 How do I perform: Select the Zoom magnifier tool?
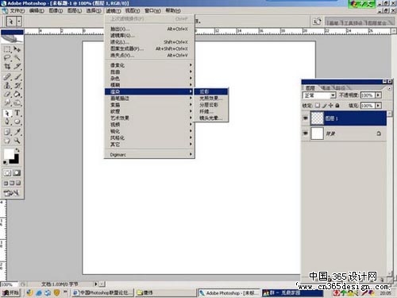[x=17, y=141]
